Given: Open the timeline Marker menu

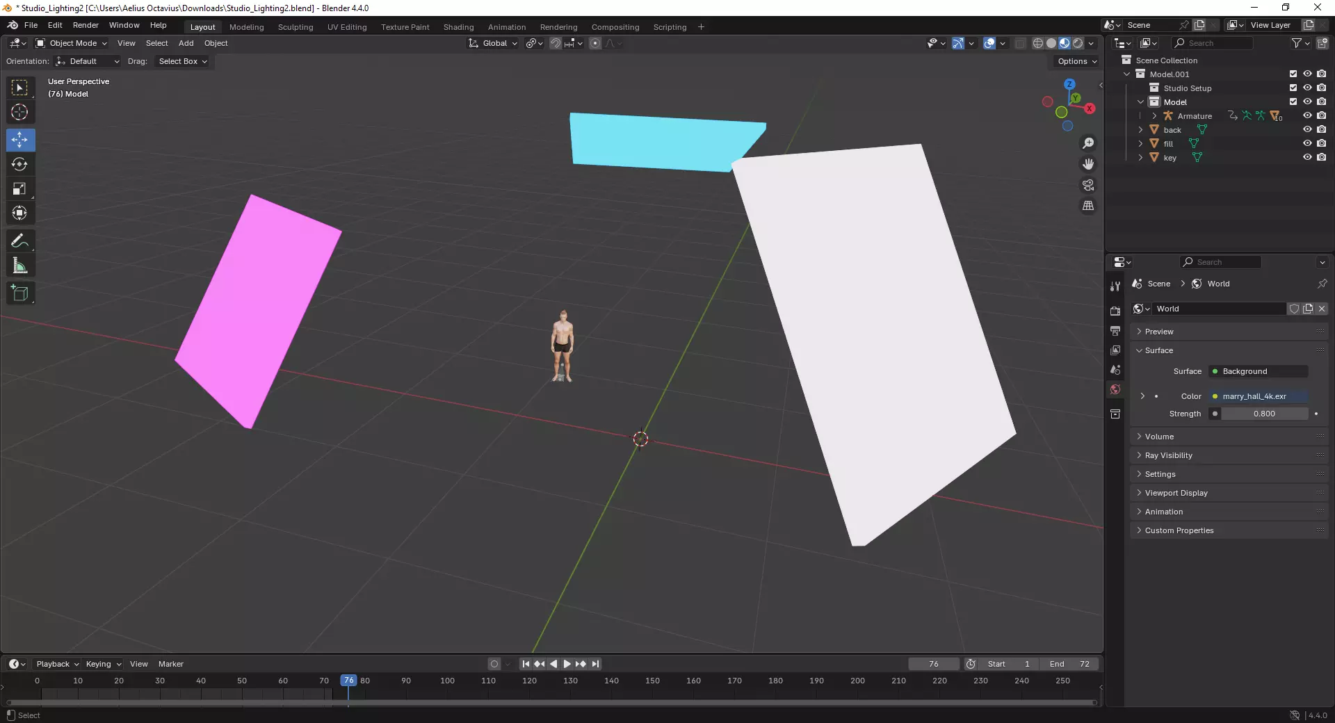Looking at the screenshot, I should tap(171, 664).
